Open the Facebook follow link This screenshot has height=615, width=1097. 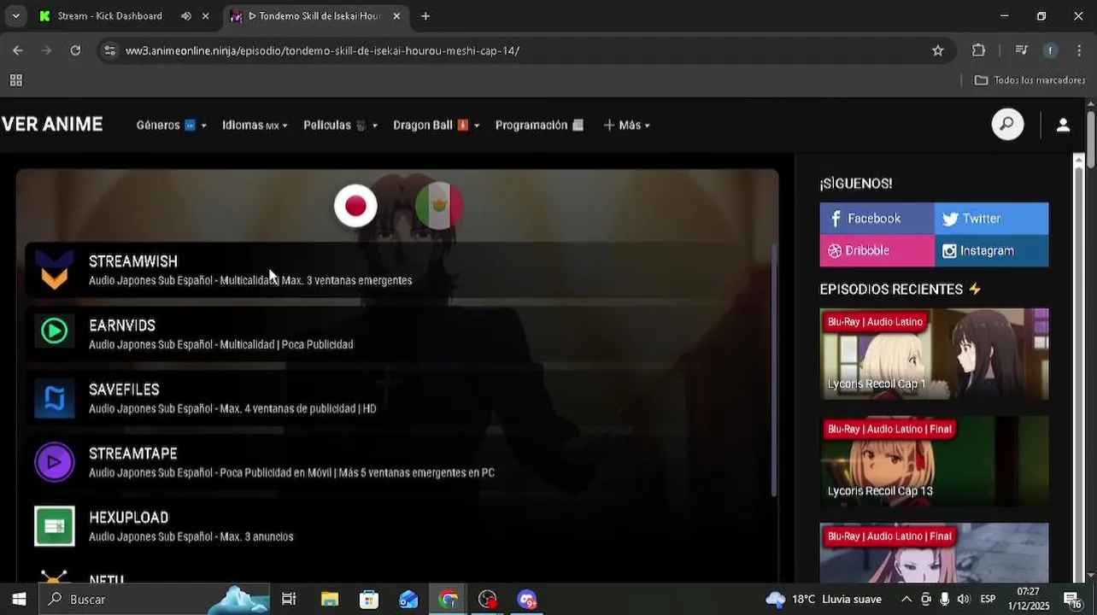[877, 219]
